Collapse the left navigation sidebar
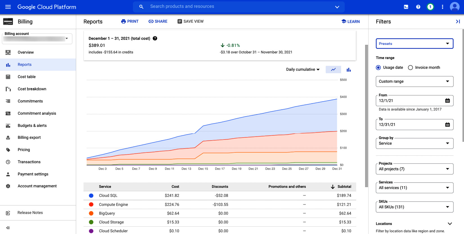The height and width of the screenshot is (234, 464). coord(8,228)
